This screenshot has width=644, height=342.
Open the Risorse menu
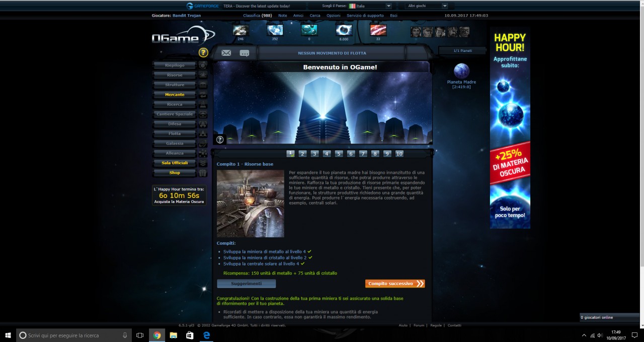pyautogui.click(x=175, y=75)
